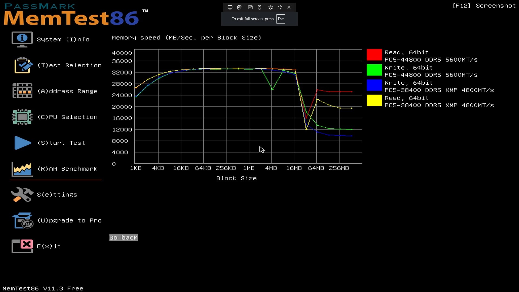Image resolution: width=519 pixels, height=292 pixels.
Task: Click the keyboard icon in top toolbar
Action: coord(250,7)
